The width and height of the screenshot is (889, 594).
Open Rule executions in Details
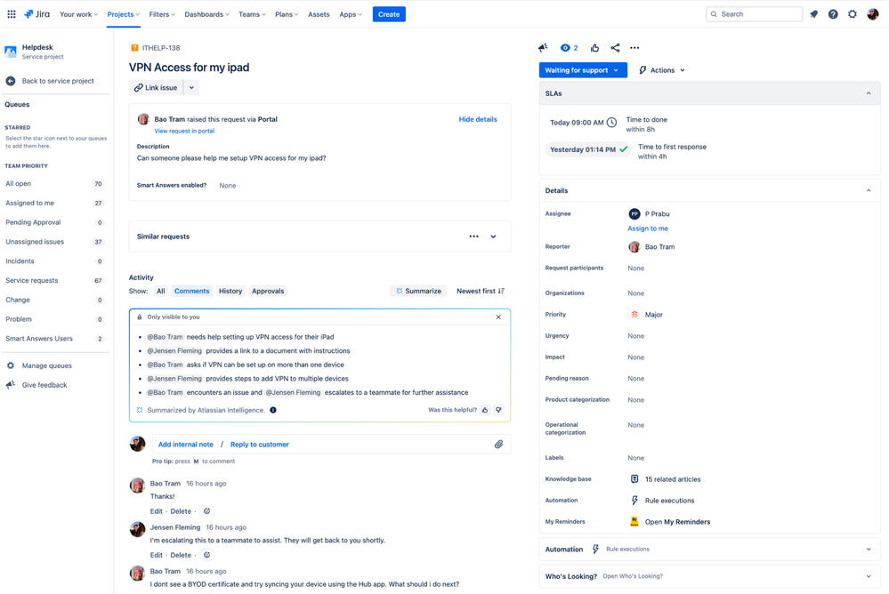click(x=669, y=501)
